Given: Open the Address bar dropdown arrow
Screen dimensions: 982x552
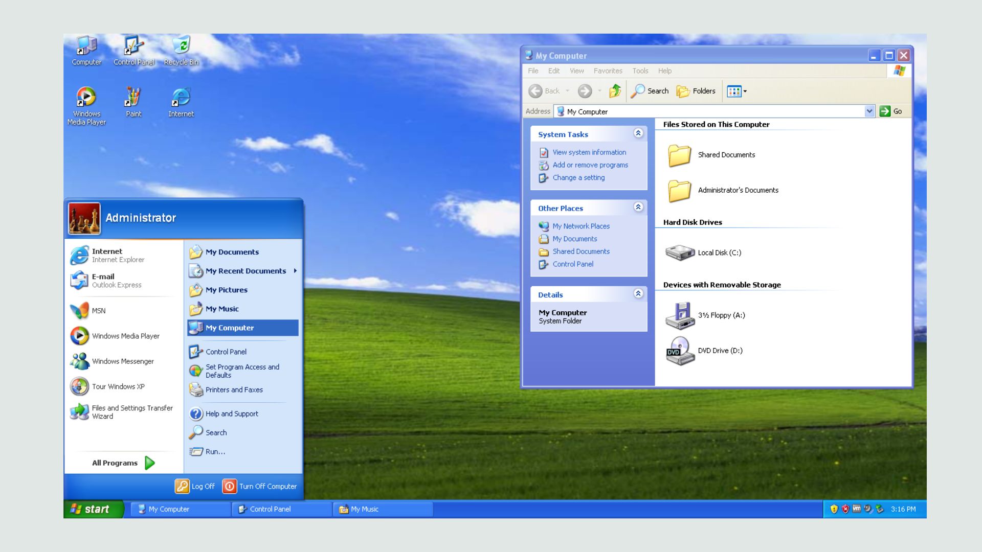Looking at the screenshot, I should click(x=869, y=111).
